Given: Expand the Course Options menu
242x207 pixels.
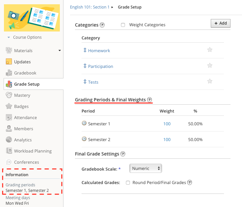Looking at the screenshot, I should click(x=25, y=37).
